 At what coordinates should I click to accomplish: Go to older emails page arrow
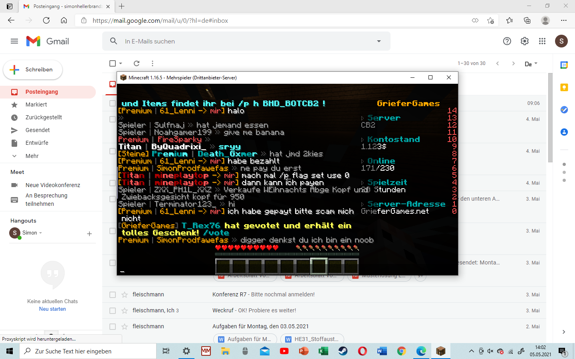[514, 63]
